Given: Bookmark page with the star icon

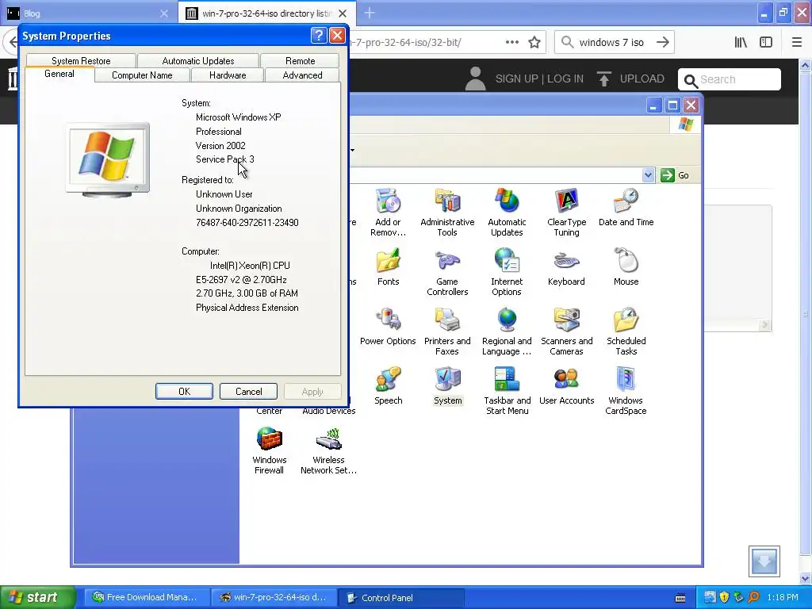Looking at the screenshot, I should point(534,43).
